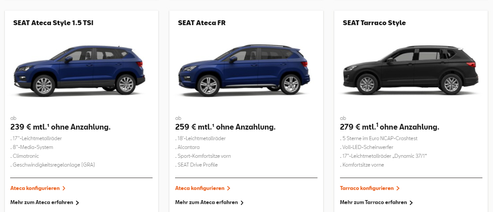
Task: Follow the Mehr zum Tarraco erfahren link
Action: [373, 202]
